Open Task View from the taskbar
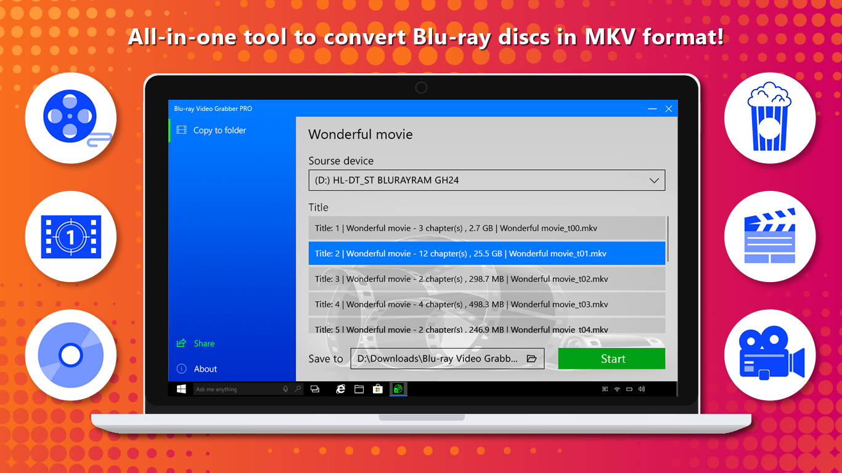842x473 pixels. [x=314, y=389]
